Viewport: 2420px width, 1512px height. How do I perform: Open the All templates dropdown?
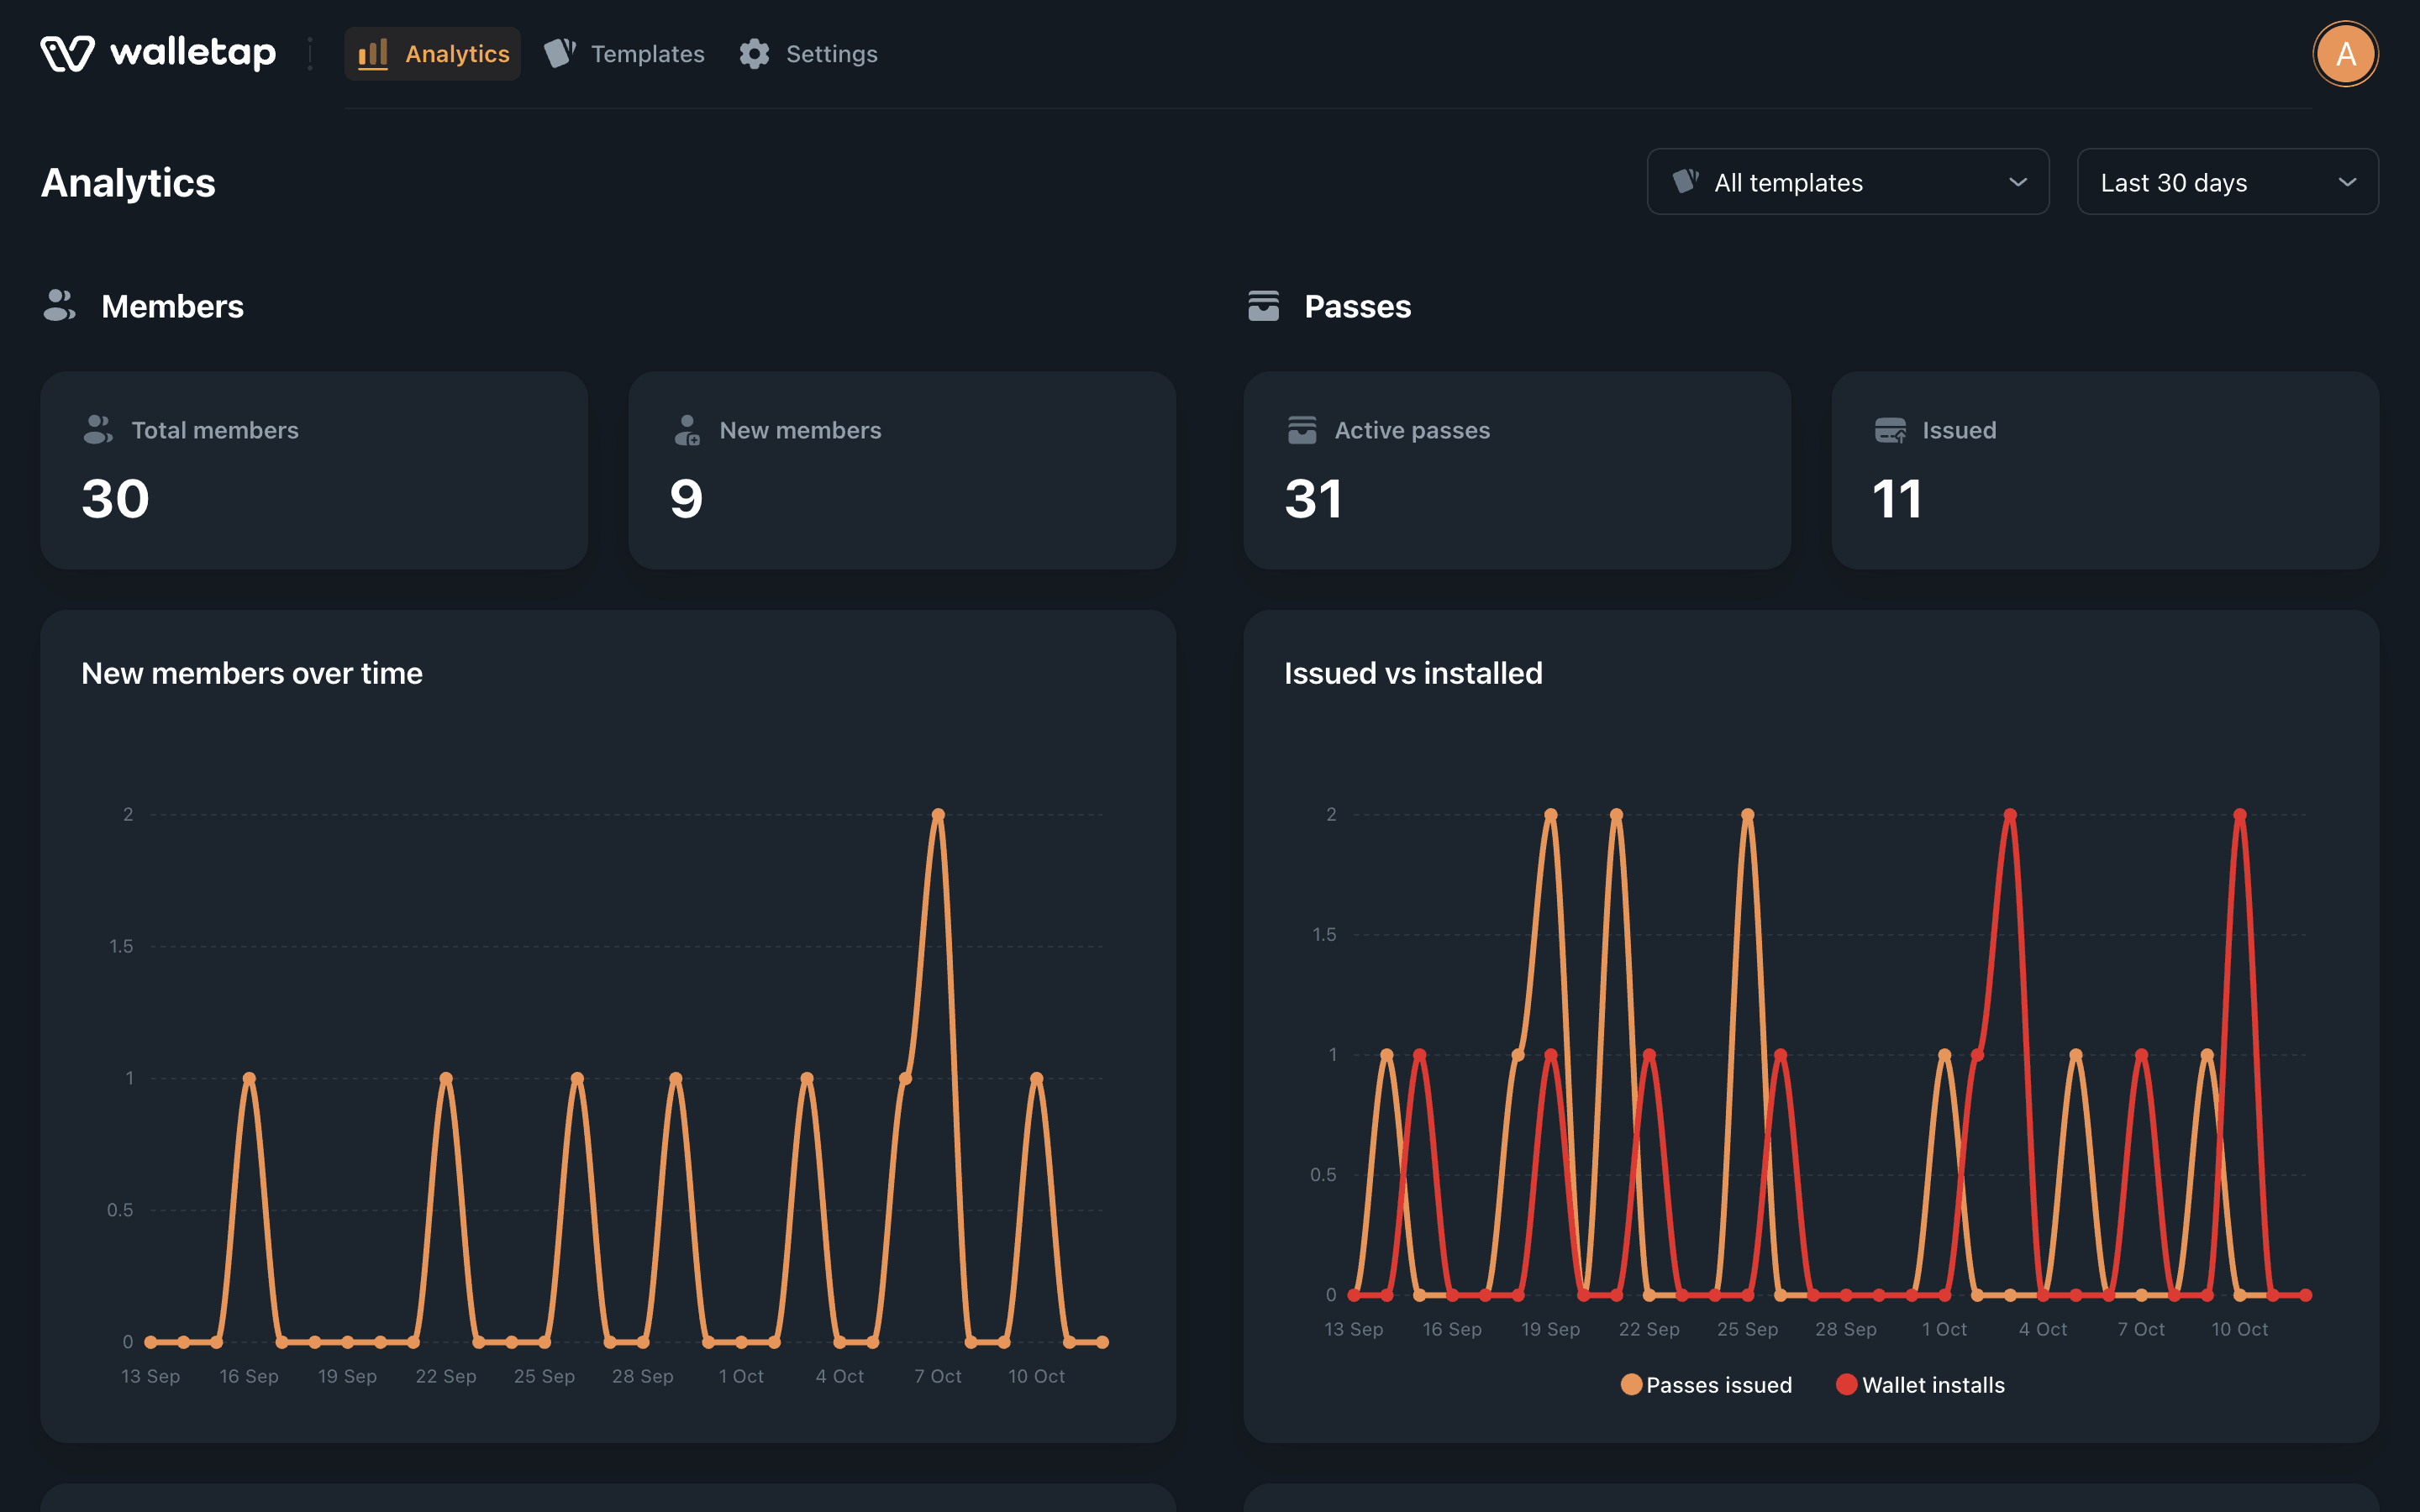coord(1848,182)
